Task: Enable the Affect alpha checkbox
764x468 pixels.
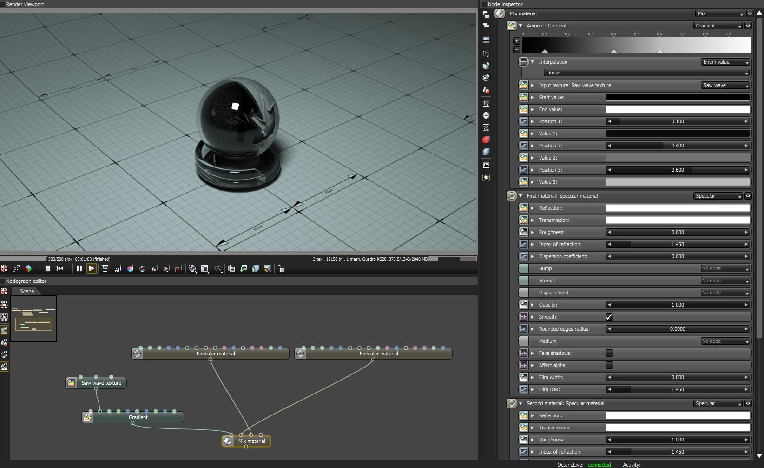Action: tap(609, 365)
